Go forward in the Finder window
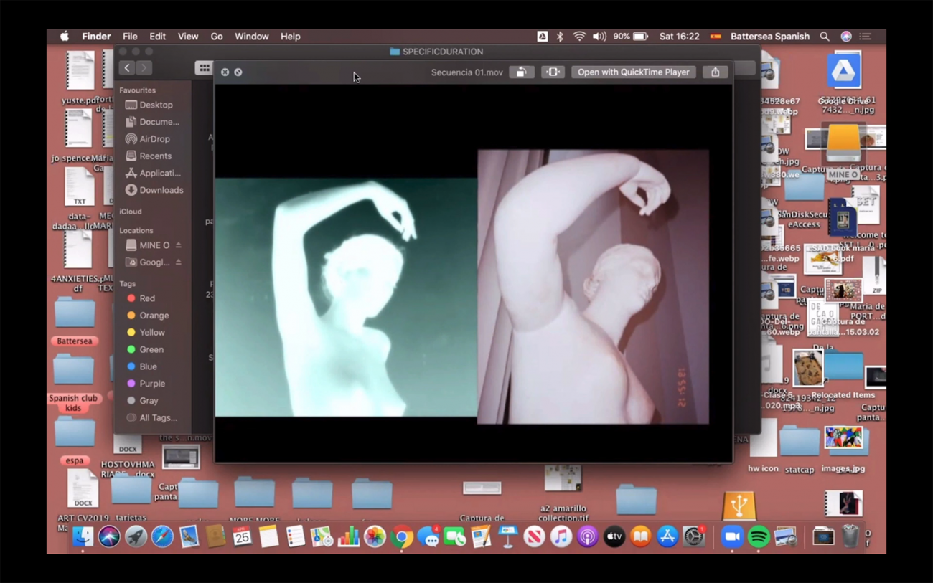 pyautogui.click(x=144, y=67)
